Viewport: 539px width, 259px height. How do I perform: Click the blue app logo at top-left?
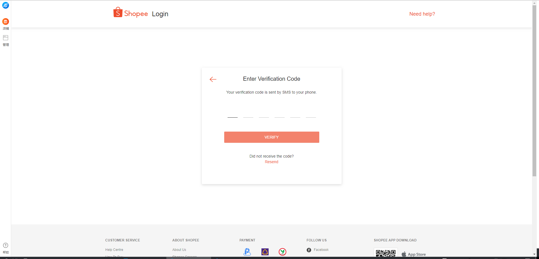[x=6, y=5]
